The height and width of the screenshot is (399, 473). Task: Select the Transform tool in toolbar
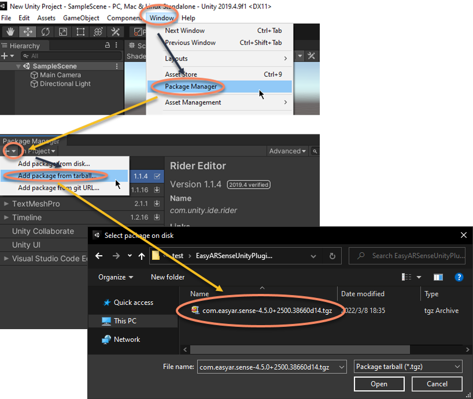point(98,32)
